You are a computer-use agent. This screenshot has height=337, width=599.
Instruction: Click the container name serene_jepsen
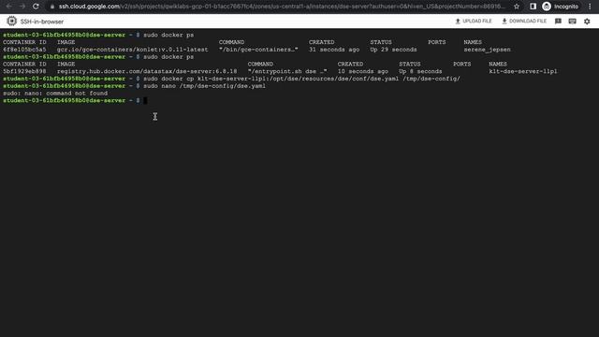(487, 50)
